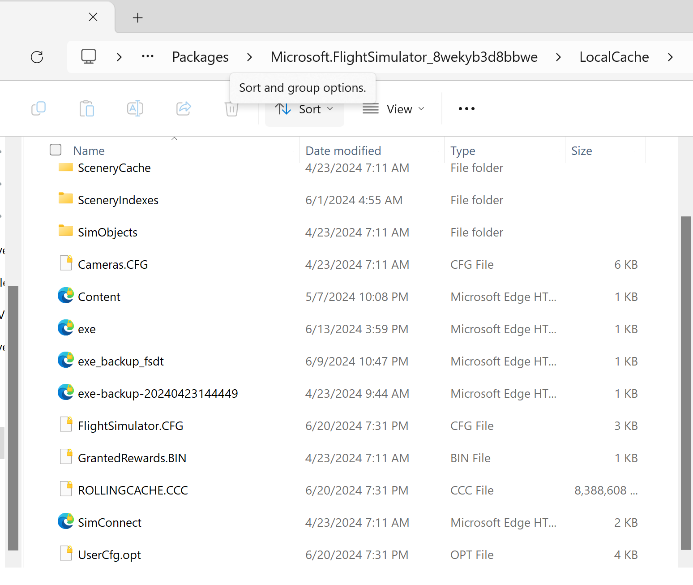Image resolution: width=693 pixels, height=585 pixels.
Task: Click the Delete trash icon
Action: tap(231, 108)
